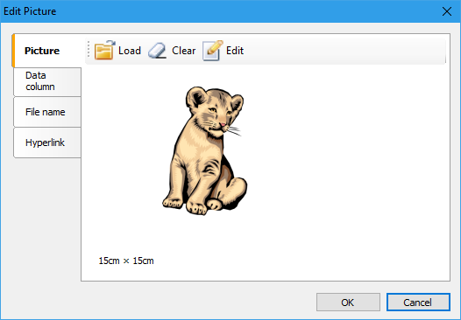Click the 15cm × 15cm size label

126,261
